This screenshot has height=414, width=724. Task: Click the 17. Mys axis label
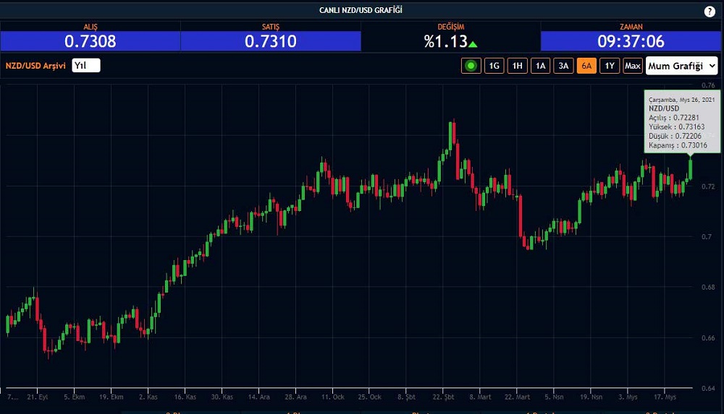point(665,397)
